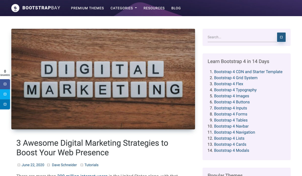The width and height of the screenshot is (302, 176).
Task: Click the folder icon beside Tutorials
Action: [82, 165]
